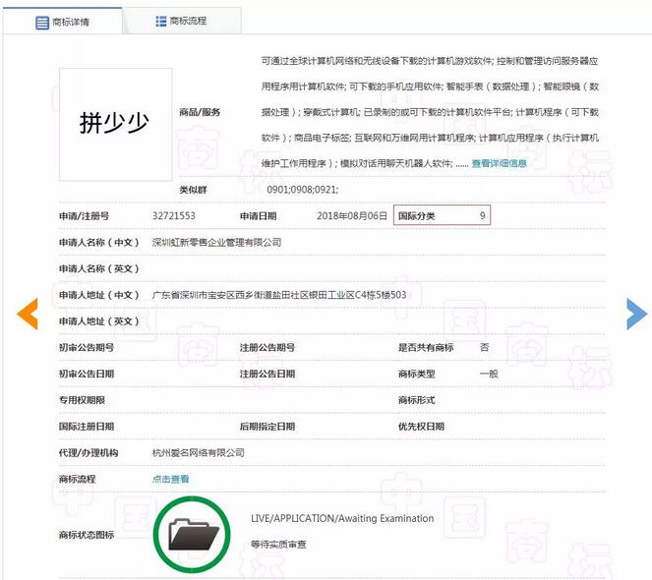This screenshot has width=652, height=580.
Task: Click the goods/services description paragraph
Action: [x=430, y=112]
